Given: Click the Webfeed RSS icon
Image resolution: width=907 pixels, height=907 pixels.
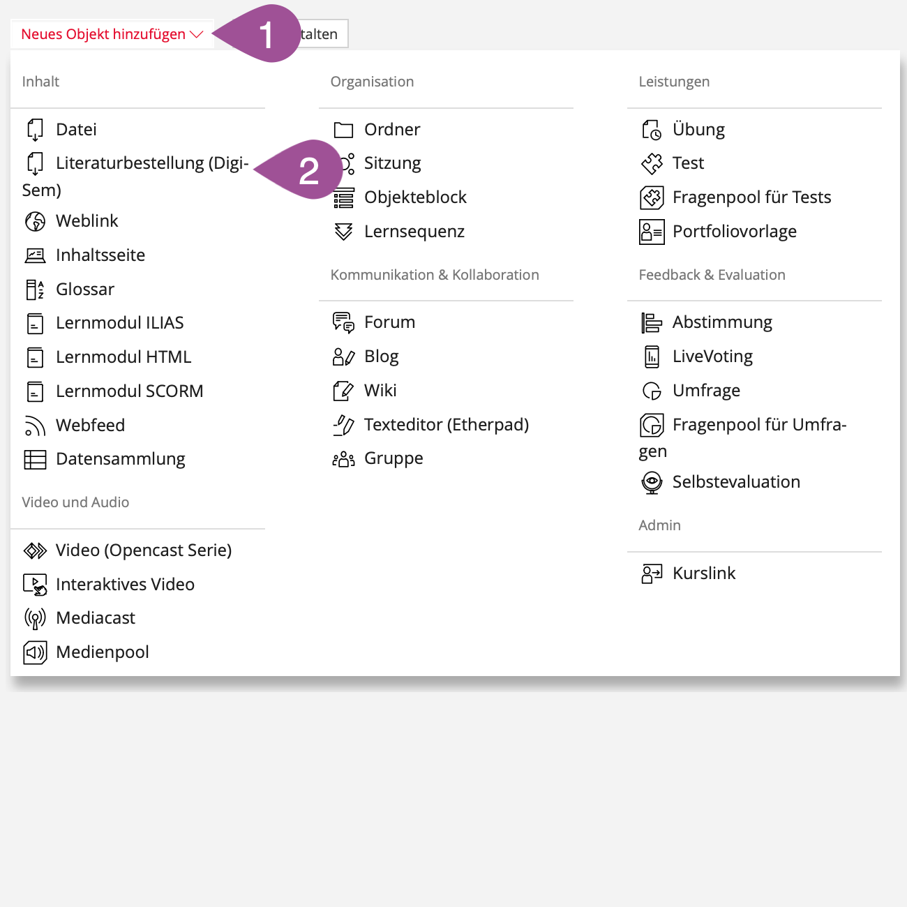Looking at the screenshot, I should [x=35, y=426].
